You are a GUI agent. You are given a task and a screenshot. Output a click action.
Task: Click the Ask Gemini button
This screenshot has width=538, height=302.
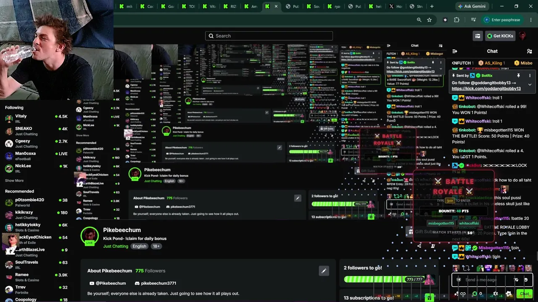coord(472,6)
